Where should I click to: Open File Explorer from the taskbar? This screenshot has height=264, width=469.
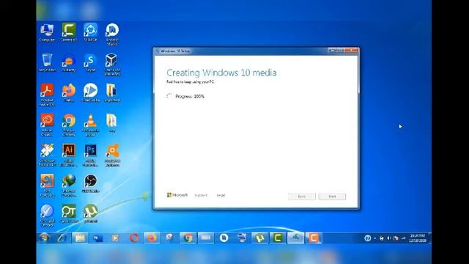click(80, 238)
